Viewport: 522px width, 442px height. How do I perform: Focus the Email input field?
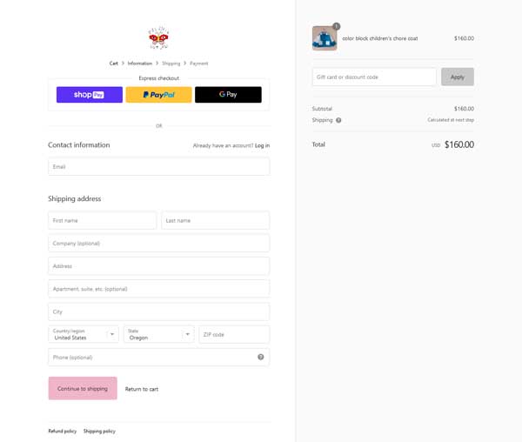(159, 166)
